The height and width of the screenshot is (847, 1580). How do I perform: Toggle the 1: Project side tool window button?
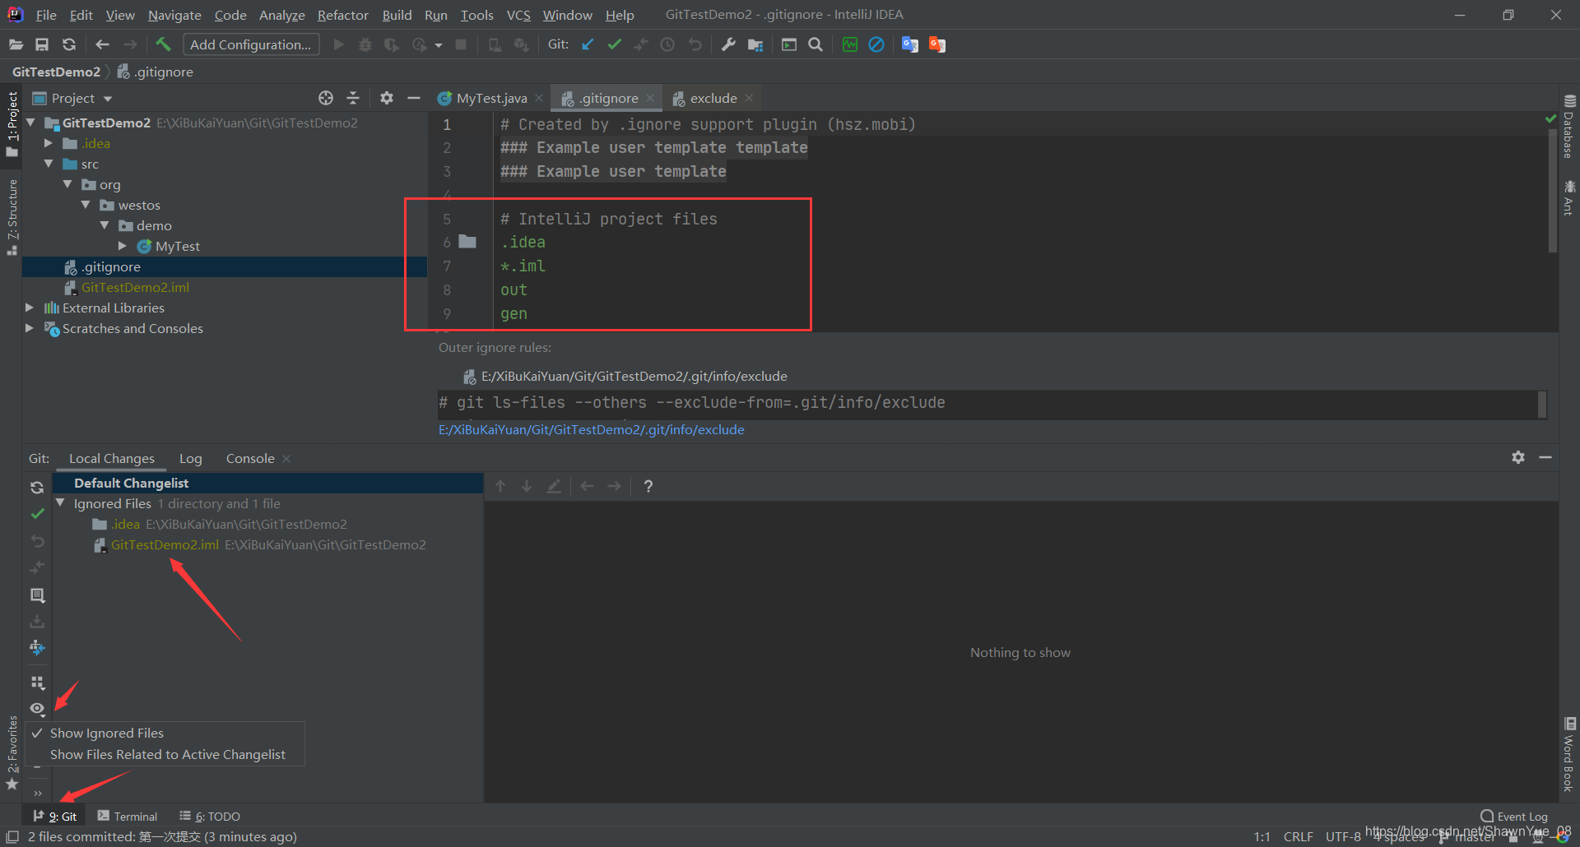[x=12, y=123]
